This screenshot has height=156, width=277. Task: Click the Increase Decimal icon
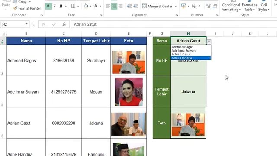209,6
